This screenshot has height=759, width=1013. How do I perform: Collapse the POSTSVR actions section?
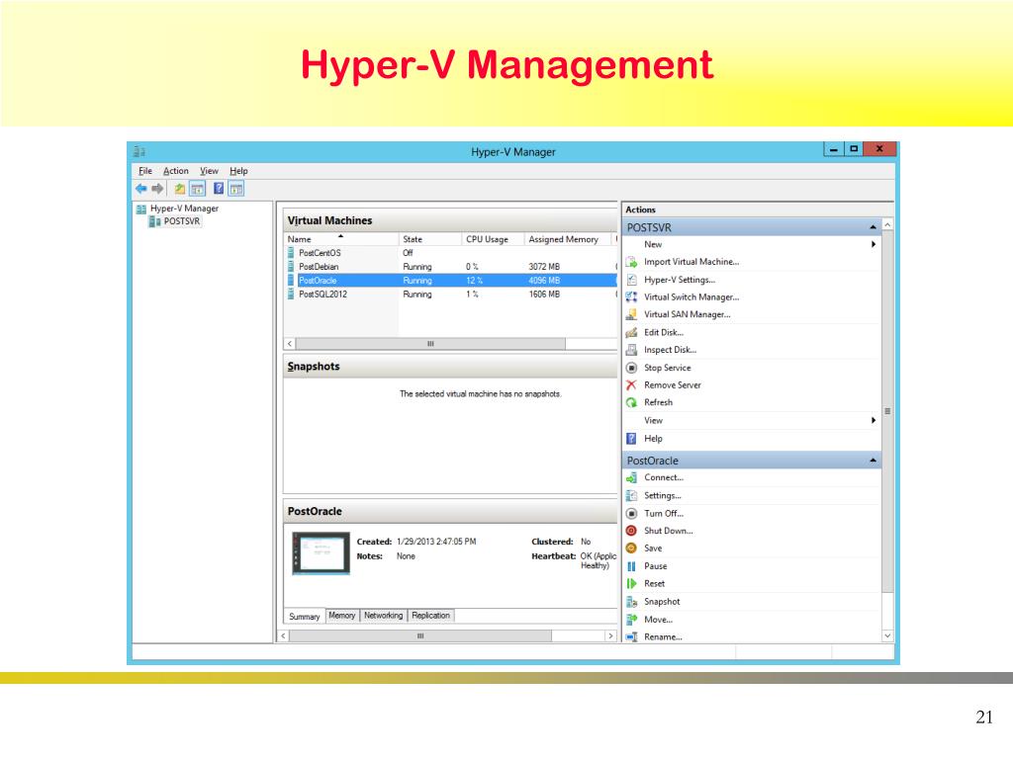[x=873, y=227]
